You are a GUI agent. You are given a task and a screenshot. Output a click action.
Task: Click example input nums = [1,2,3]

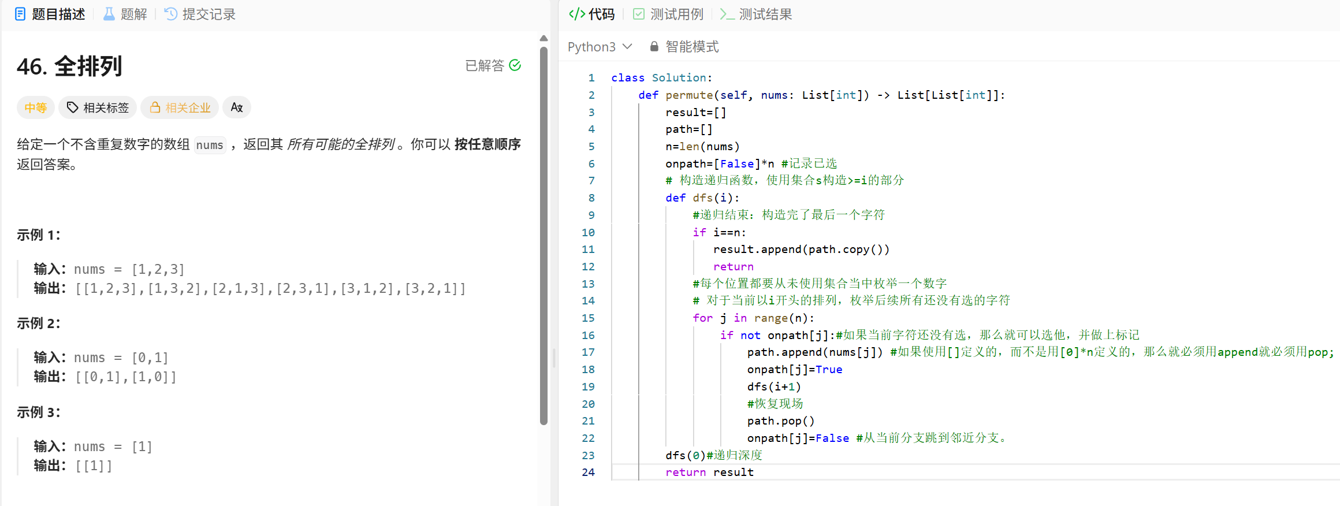(x=129, y=269)
